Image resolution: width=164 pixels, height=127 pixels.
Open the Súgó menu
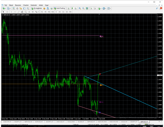pyautogui.click(x=47, y=5)
